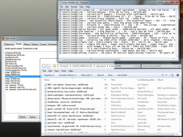
Task: Expand breadcrumb arrow after sqb_export
Action: click(x=107, y=66)
